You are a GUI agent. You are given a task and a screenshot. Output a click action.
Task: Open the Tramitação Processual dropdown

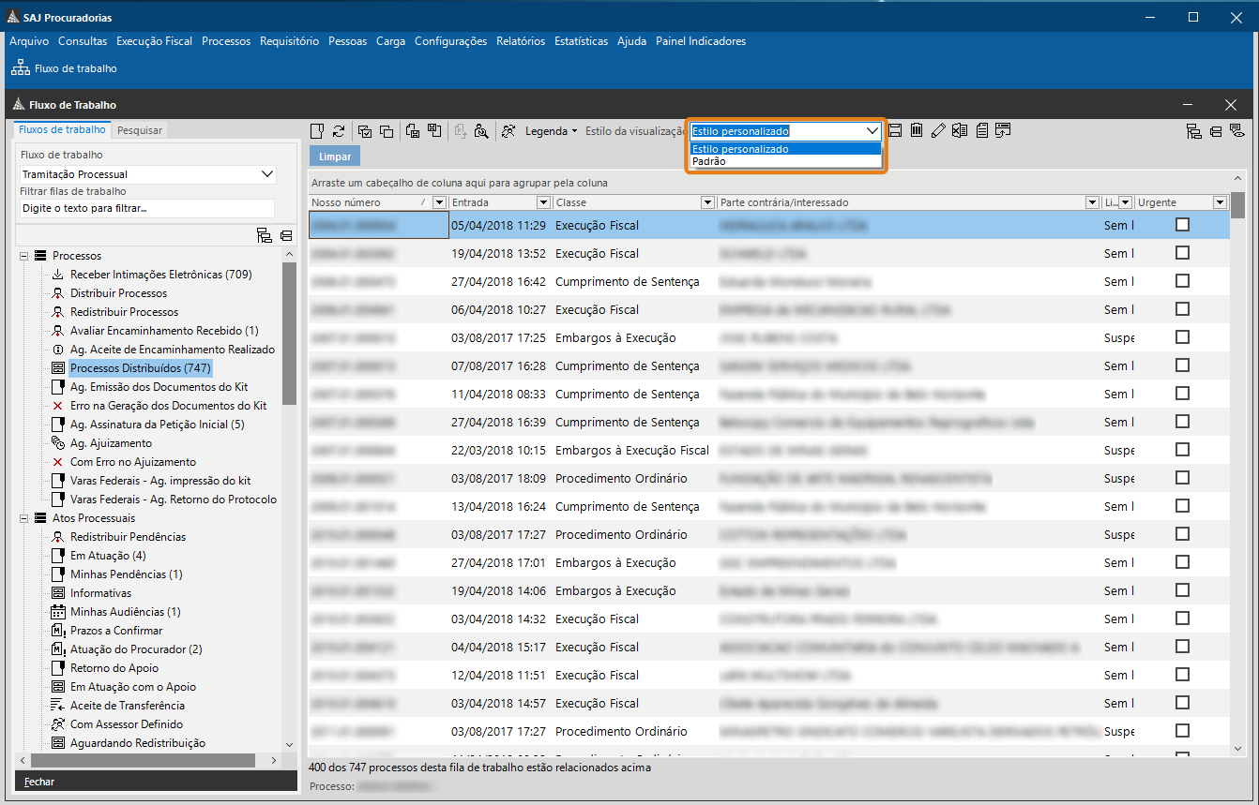point(267,174)
